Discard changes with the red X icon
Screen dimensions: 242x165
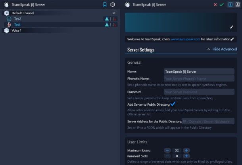215,5
